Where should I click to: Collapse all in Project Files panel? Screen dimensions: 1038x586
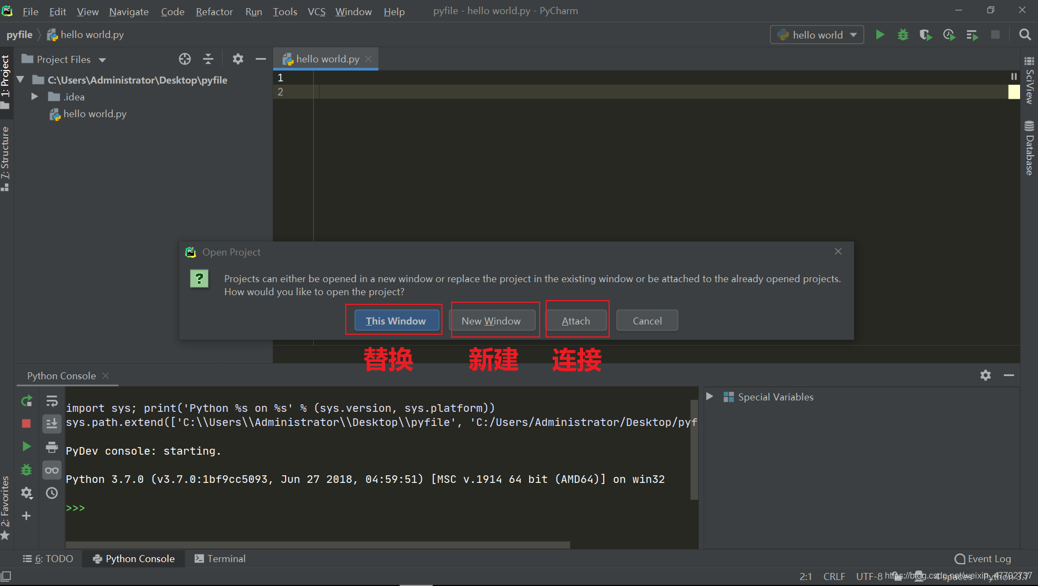[208, 59]
